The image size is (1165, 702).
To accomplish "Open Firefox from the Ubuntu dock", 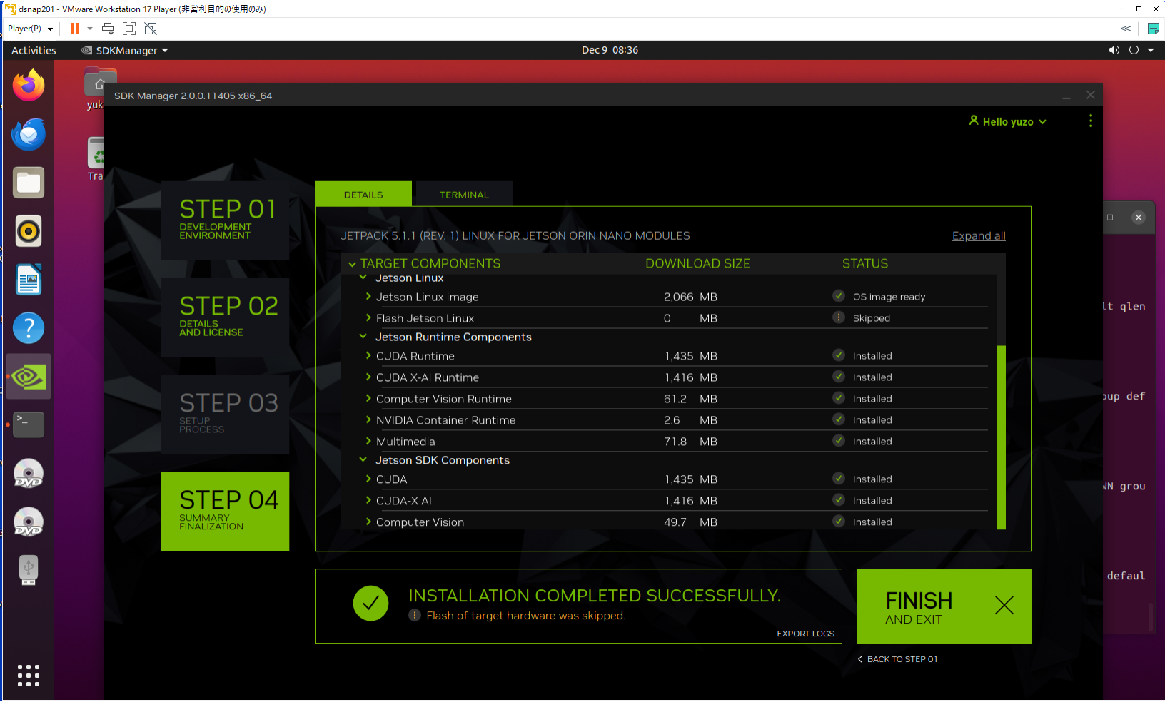I will pyautogui.click(x=29, y=86).
